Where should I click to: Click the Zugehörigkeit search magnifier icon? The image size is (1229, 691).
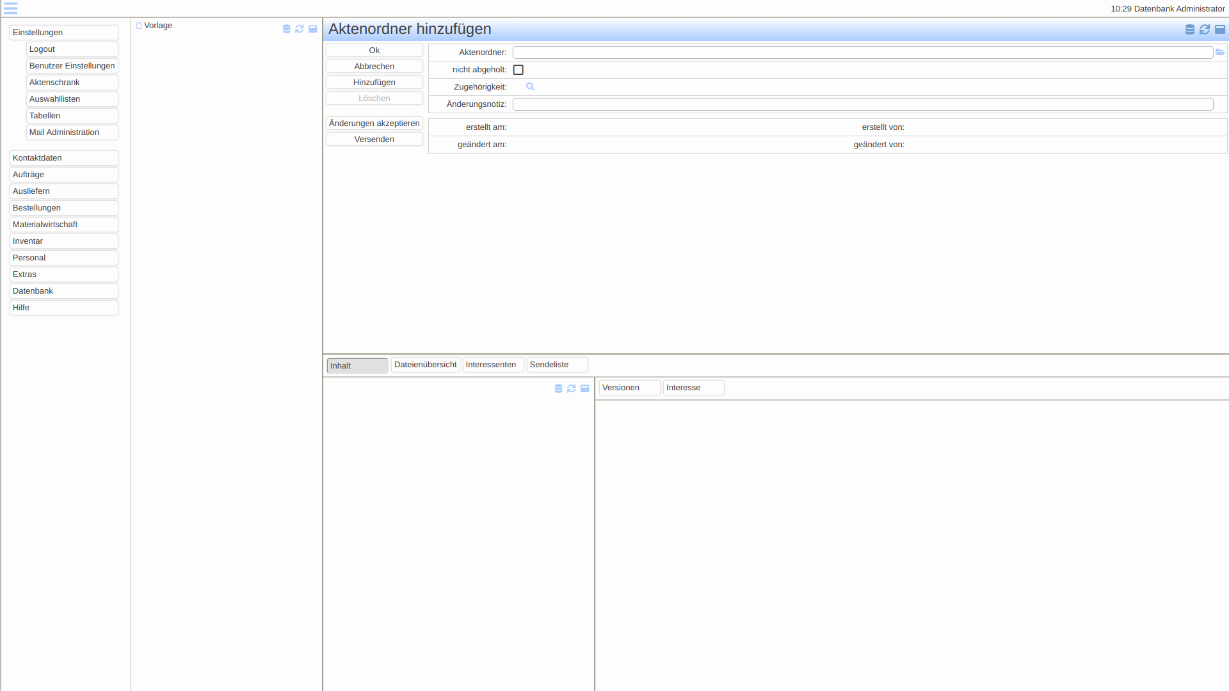[x=530, y=87]
